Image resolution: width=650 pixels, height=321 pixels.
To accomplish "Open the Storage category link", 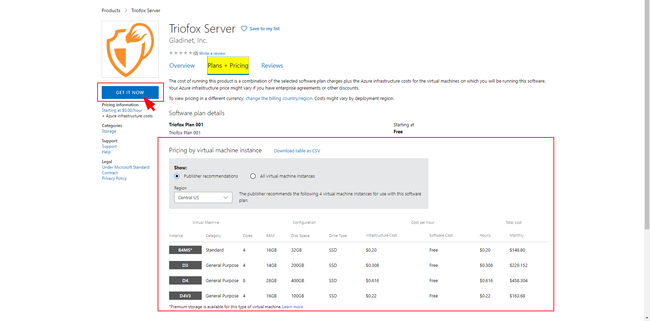I will pos(109,131).
